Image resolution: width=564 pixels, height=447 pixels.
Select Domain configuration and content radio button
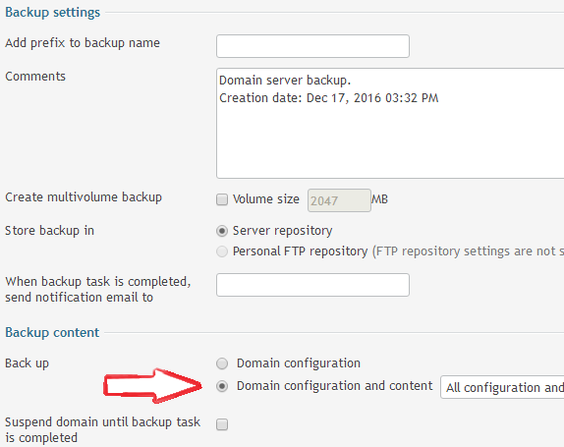point(222,386)
